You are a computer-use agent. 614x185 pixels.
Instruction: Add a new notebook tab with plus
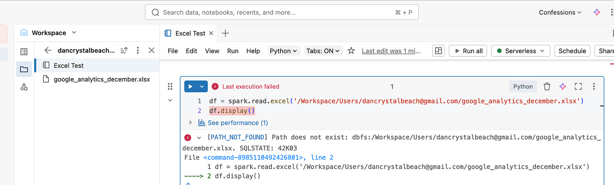coord(225,33)
